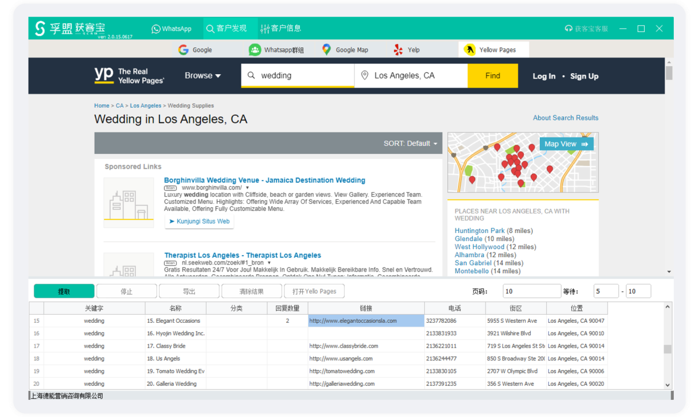
Task: Open Glendale nearby place link
Action: click(x=468, y=239)
